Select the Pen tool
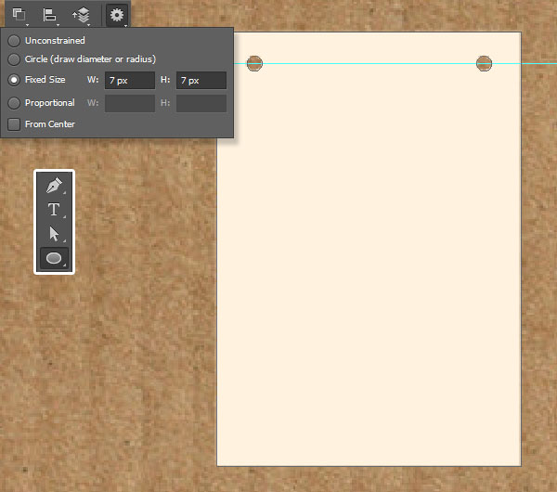Image resolution: width=557 pixels, height=492 pixels. [x=54, y=186]
